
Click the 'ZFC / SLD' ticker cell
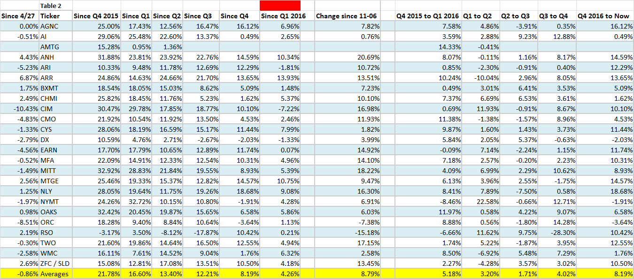(x=55, y=264)
